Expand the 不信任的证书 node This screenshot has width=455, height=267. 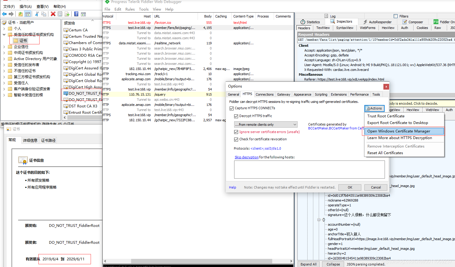pyautogui.click(x=4, y=71)
